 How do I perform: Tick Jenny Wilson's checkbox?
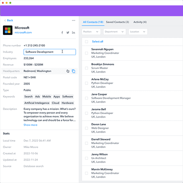coord(86,158)
